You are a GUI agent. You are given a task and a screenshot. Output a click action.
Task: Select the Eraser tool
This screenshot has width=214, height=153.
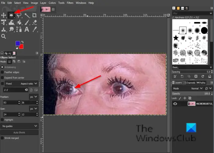click(35, 22)
